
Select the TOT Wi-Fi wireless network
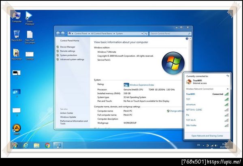pos(207,120)
